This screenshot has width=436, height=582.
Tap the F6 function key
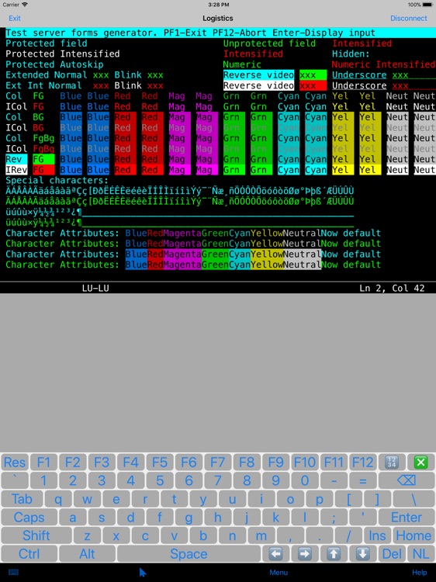pos(189,462)
